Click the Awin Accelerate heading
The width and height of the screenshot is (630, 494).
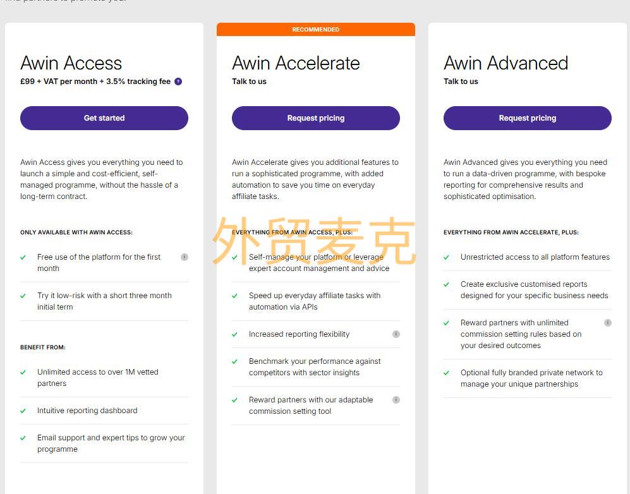296,63
